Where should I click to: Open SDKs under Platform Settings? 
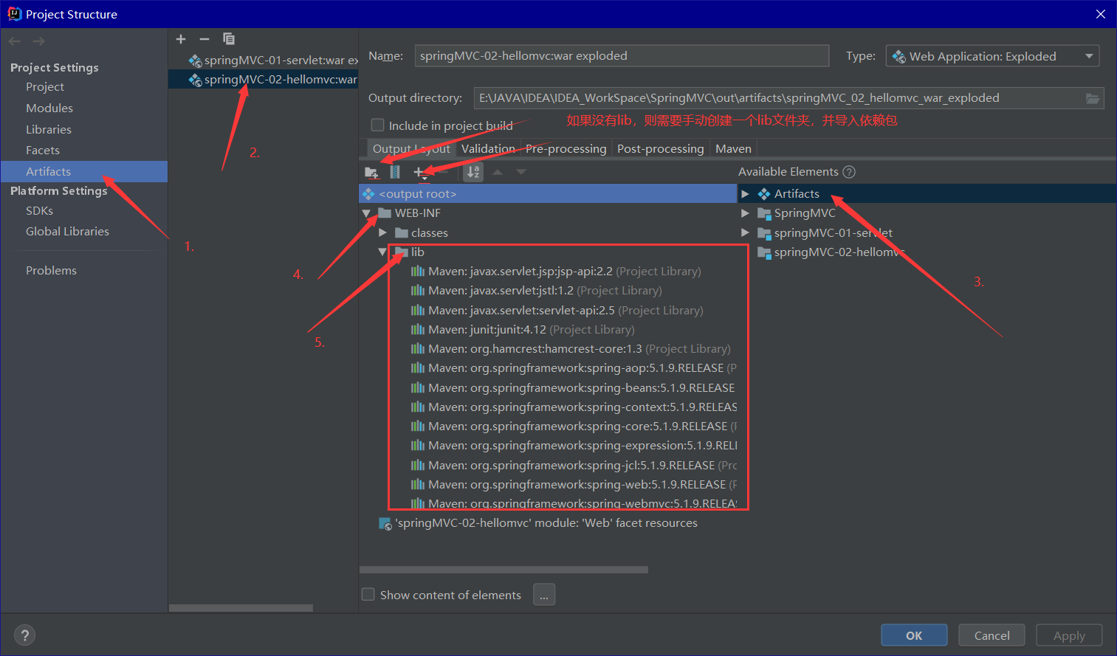click(x=40, y=211)
